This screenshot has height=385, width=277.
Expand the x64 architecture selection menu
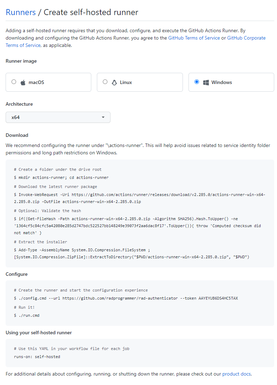(58, 117)
